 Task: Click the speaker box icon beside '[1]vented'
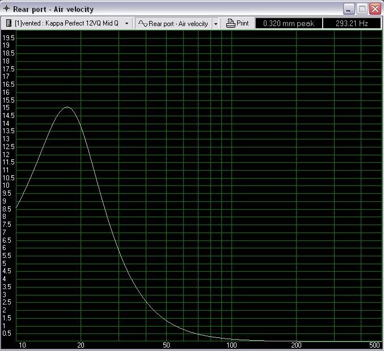pyautogui.click(x=9, y=23)
